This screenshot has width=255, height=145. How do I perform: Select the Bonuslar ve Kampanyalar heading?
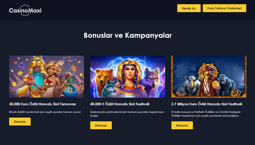(128, 35)
